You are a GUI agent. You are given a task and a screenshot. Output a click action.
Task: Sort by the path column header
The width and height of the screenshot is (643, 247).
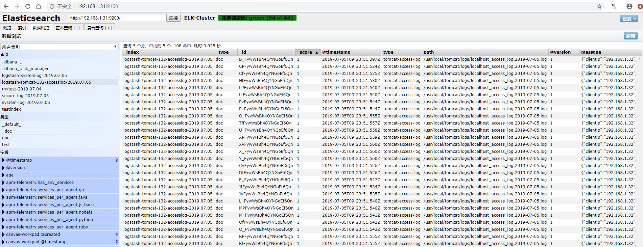[485, 52]
